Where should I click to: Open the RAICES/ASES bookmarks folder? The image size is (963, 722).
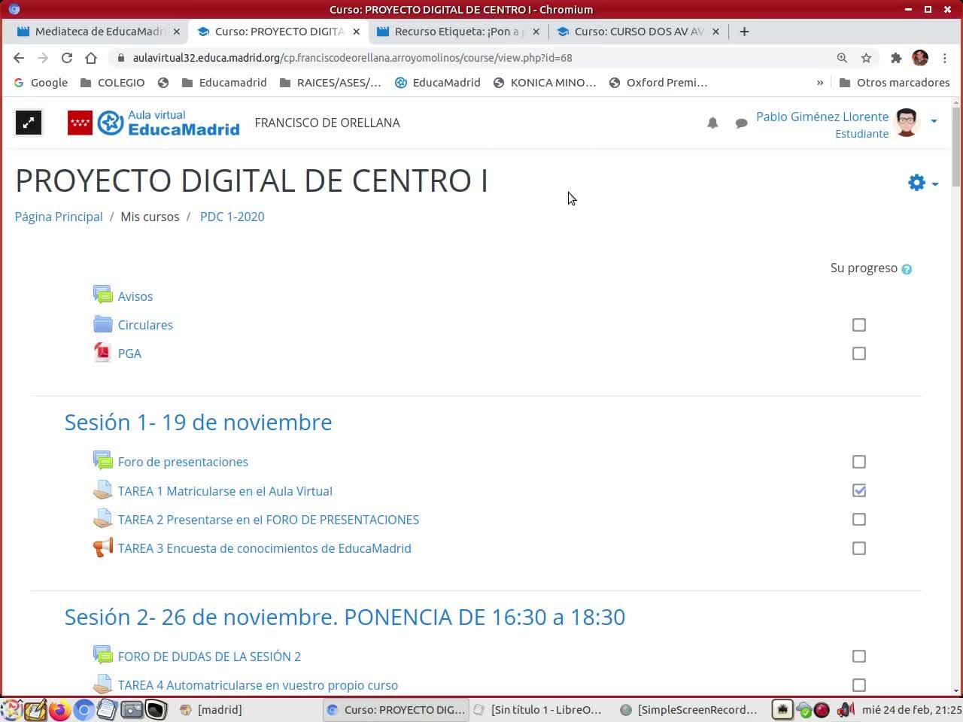[x=330, y=83]
